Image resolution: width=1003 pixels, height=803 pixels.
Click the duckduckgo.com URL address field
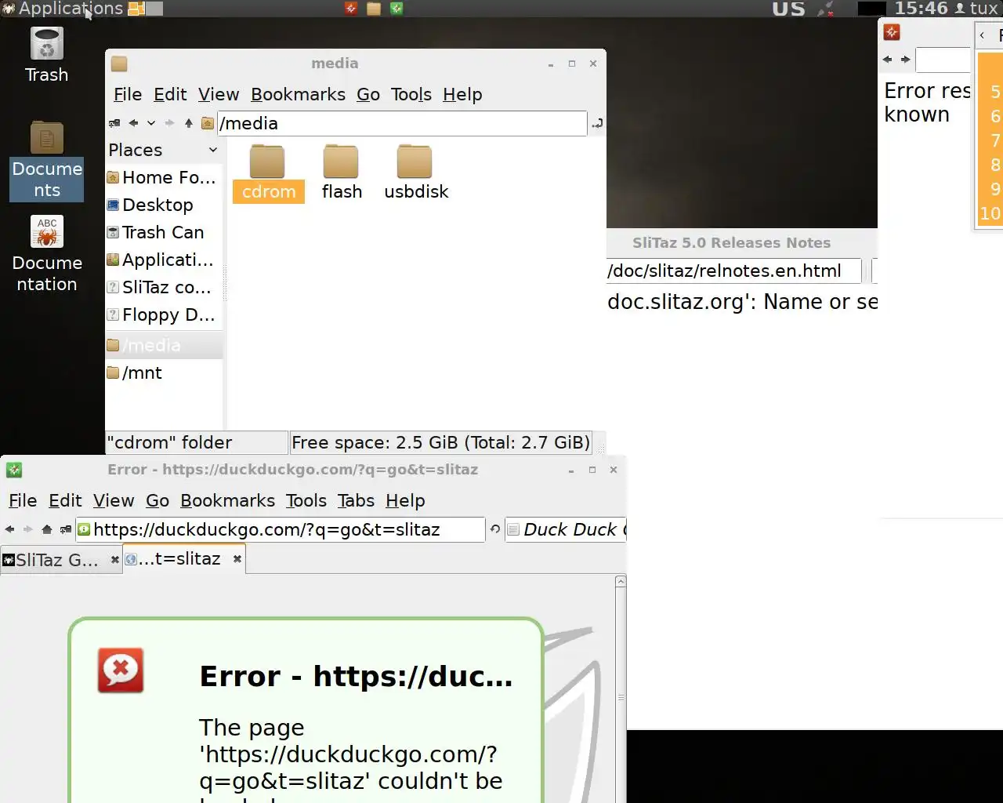tap(281, 529)
